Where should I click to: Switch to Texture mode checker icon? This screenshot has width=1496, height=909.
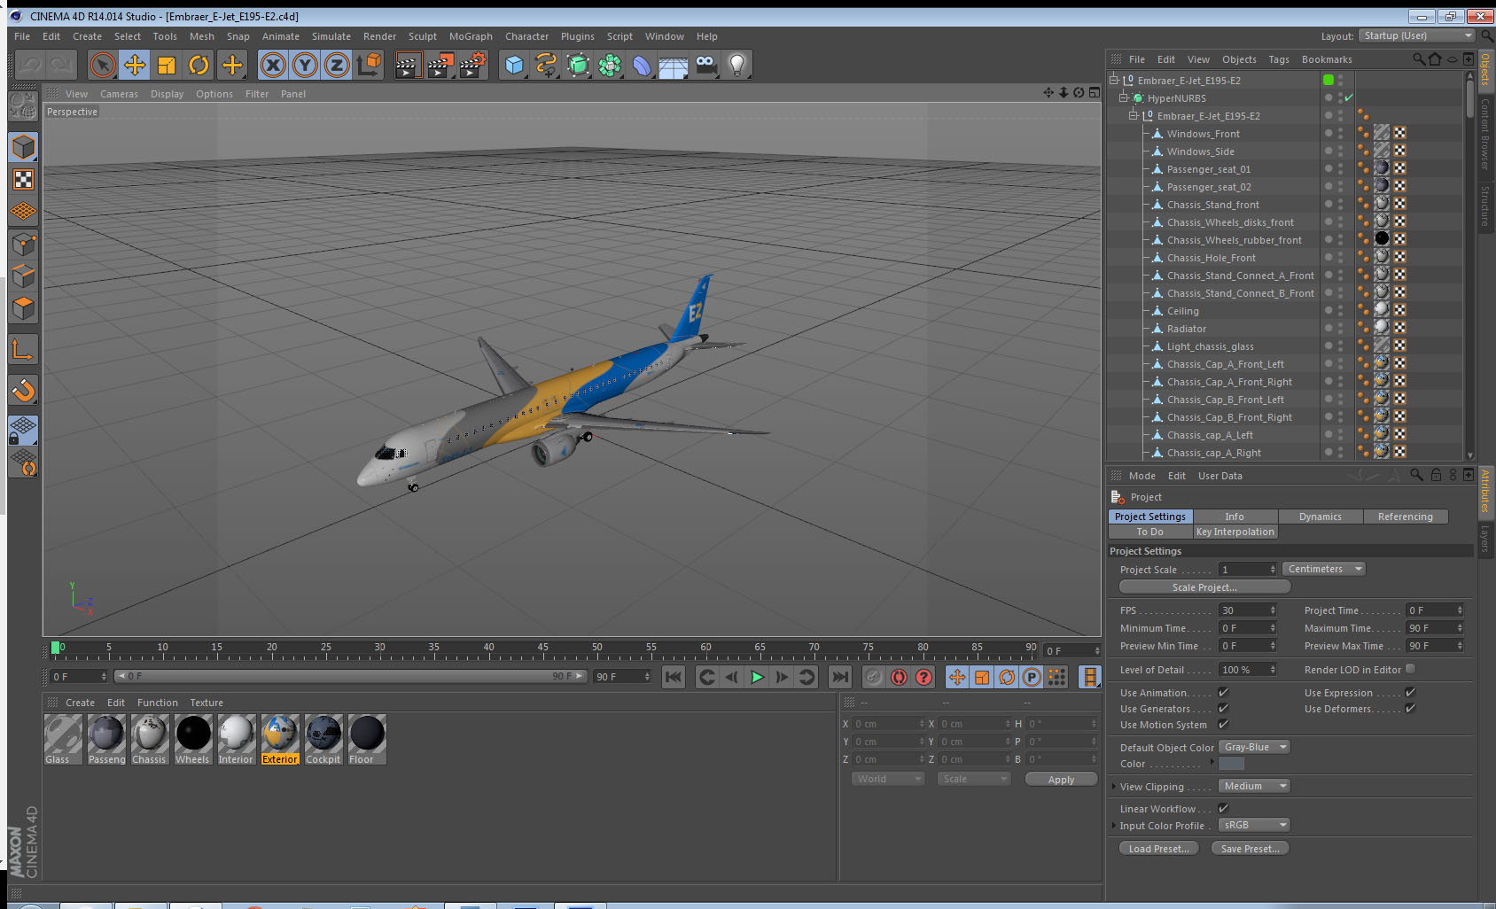click(x=23, y=180)
